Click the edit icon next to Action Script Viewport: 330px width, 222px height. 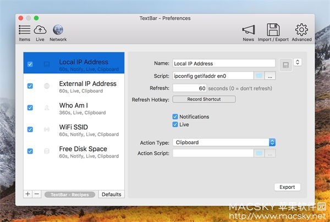pyautogui.click(x=259, y=153)
